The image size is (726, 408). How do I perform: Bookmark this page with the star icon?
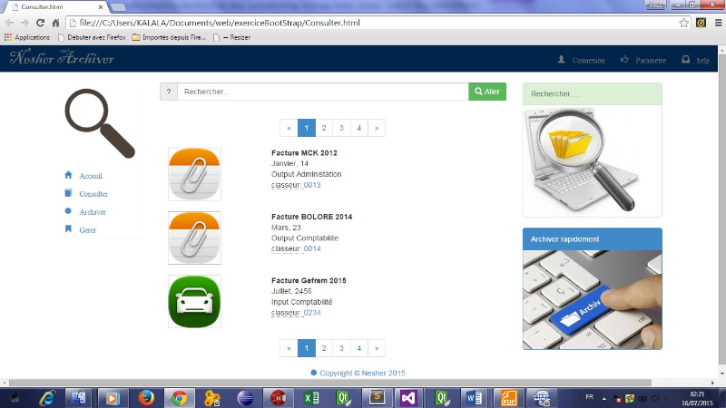point(684,23)
